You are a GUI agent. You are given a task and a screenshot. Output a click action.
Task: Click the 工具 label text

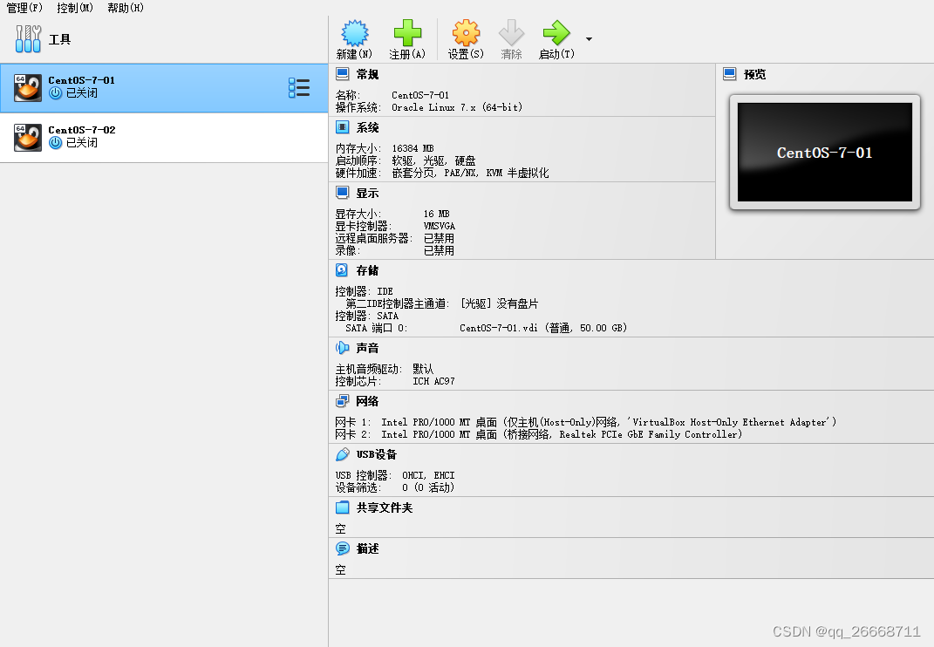point(59,39)
